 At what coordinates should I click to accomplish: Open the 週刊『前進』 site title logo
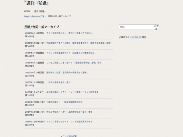tap(36, 3)
